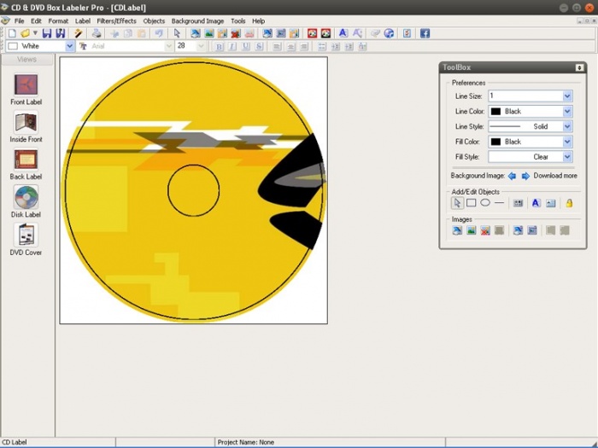The image size is (598, 448).
Task: Pick the ellipse shape tool in ToolBox
Action: pos(485,203)
